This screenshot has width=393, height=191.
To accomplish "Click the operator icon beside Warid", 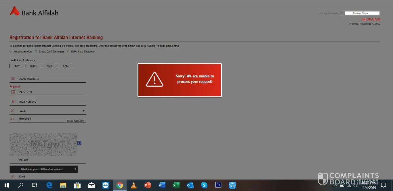I will (x=13, y=110).
